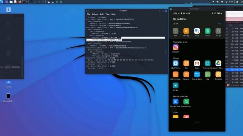Screen dimensions: 243x136
Task: Open the text editor panel launcher
Action: pos(16,2)
